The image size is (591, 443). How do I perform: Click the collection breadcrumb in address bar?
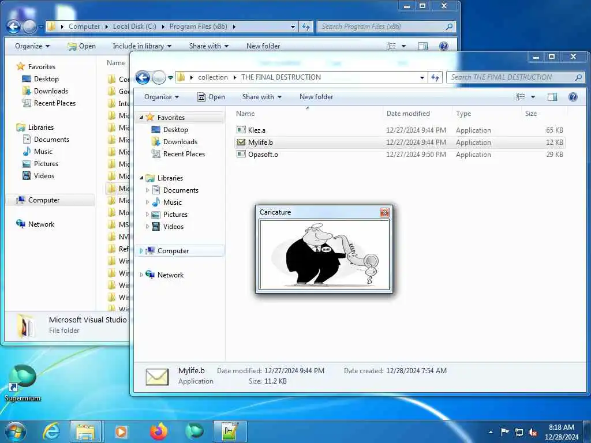[213, 77]
